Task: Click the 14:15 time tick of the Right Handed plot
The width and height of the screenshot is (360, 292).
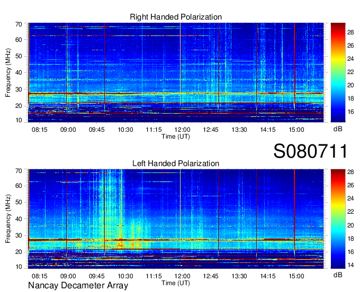Action: pyautogui.click(x=268, y=130)
